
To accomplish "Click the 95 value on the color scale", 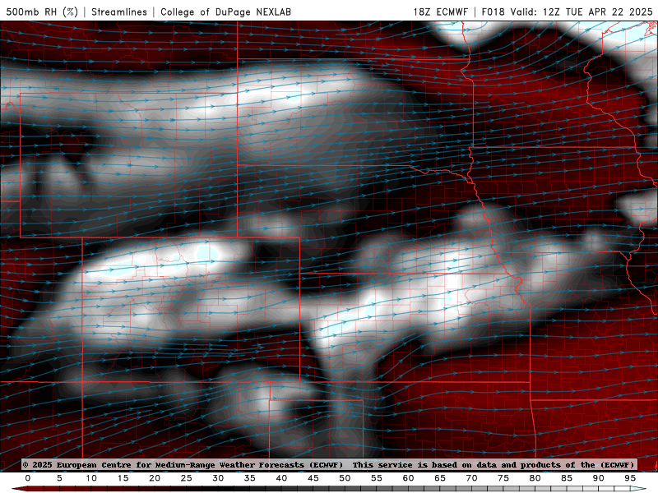I will pyautogui.click(x=630, y=478).
